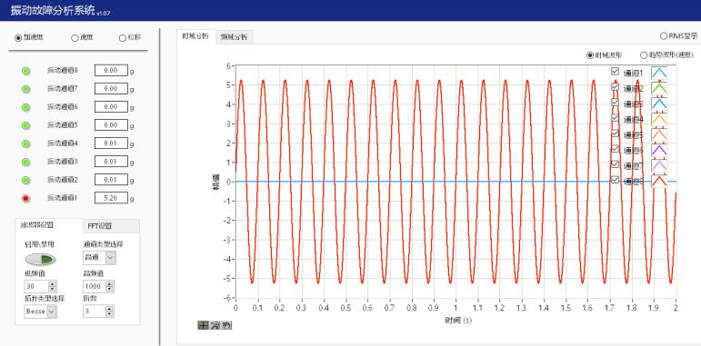Click the vibration channel 1 value field
The image size is (701, 346).
pos(111,198)
